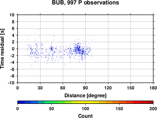Screen dimensions: 157x118
Task: Click y-axis tick label '-6'
Action: pyautogui.click(x=12, y=69)
